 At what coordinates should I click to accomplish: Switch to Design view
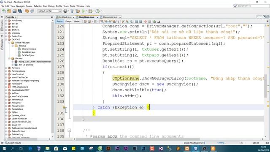click(x=68, y=22)
